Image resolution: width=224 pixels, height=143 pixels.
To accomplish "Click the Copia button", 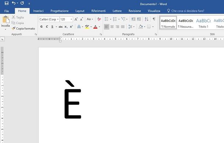I will point(18,23).
